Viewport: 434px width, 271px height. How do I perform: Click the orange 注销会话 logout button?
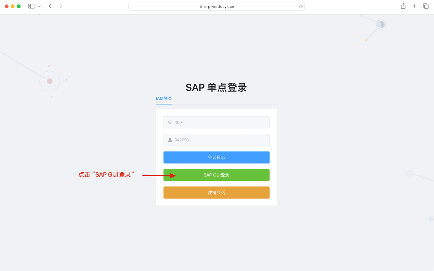point(216,192)
